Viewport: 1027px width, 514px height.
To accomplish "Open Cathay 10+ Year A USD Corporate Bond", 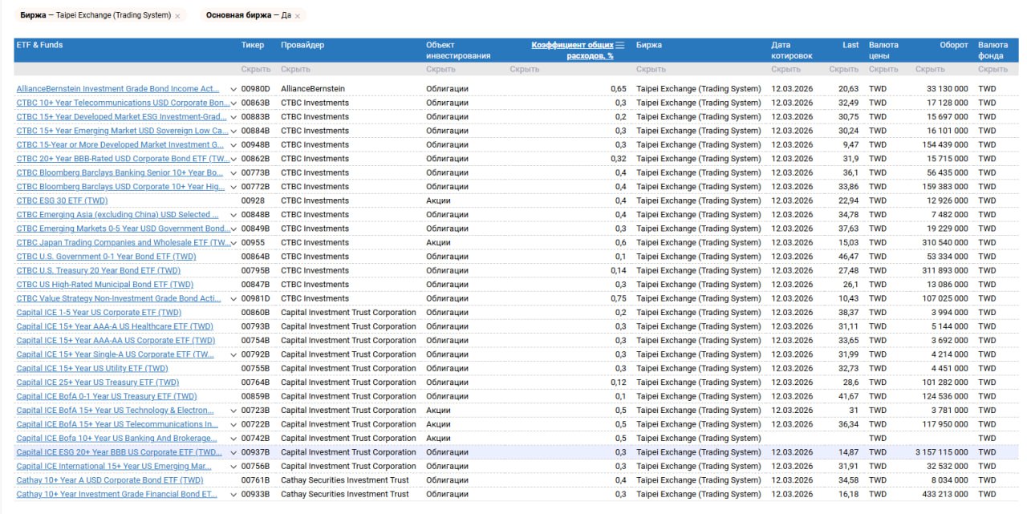I will pos(110,480).
